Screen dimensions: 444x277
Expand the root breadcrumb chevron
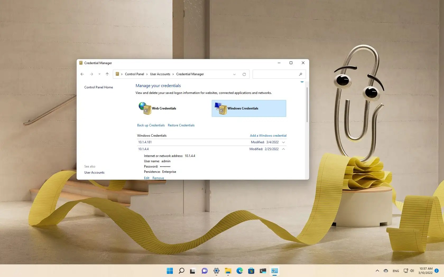[x=122, y=74]
